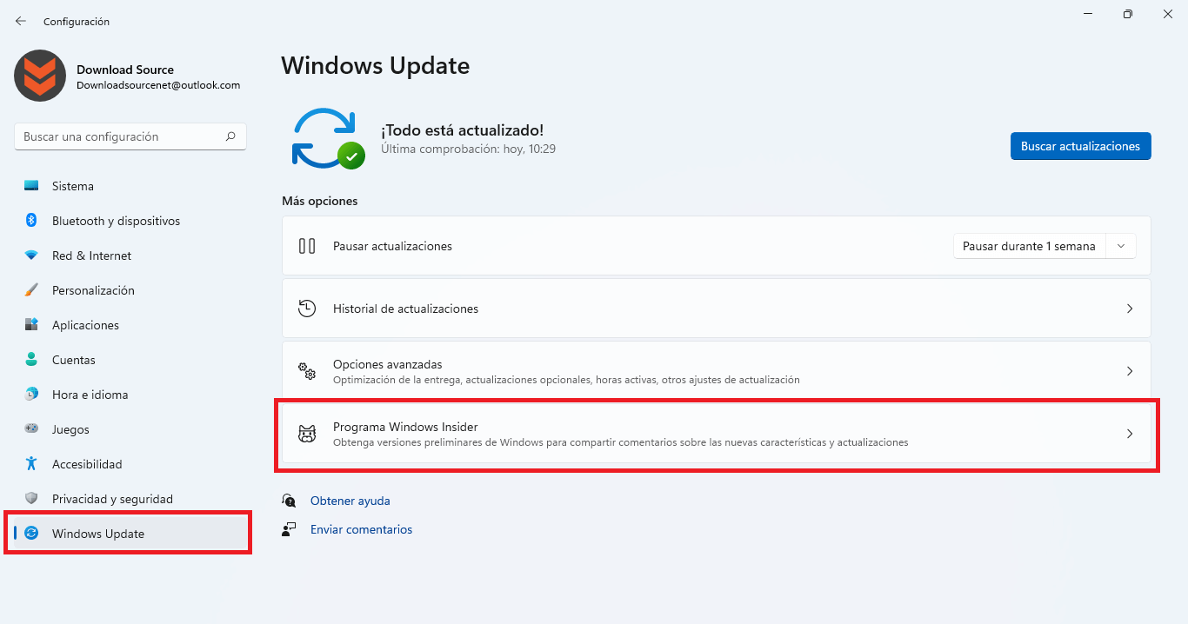This screenshot has height=624, width=1188.
Task: Open Cuentas settings section
Action: point(130,360)
